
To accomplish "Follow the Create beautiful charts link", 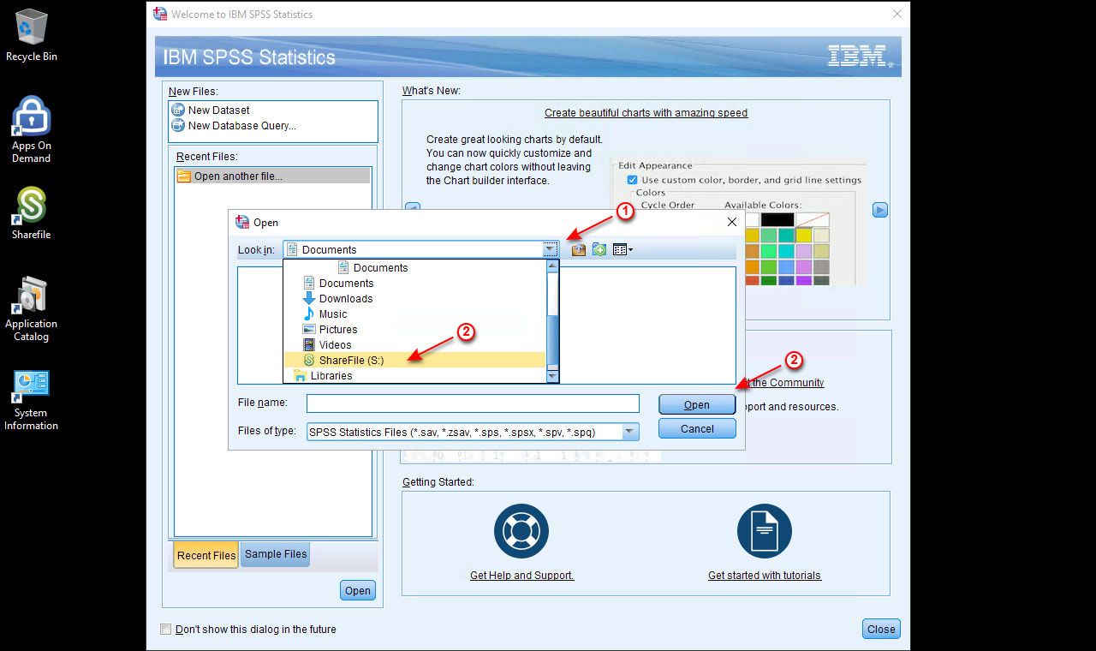I will coord(646,113).
